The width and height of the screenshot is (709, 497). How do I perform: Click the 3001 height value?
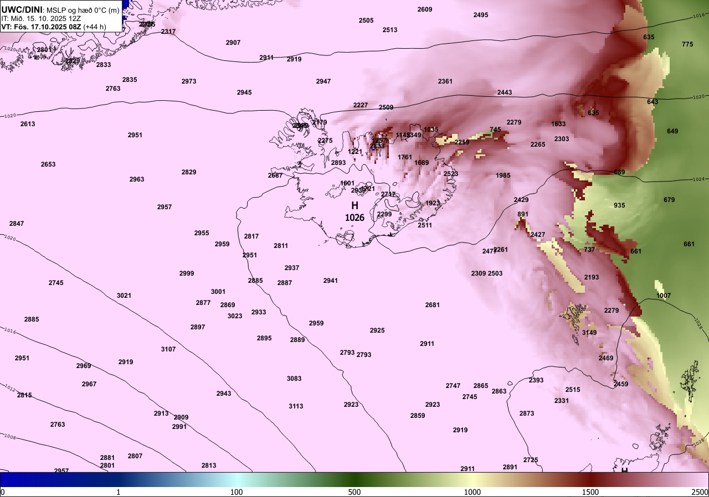[x=218, y=292]
